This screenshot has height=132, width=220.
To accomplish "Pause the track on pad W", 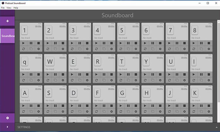I will [x=55, y=74].
